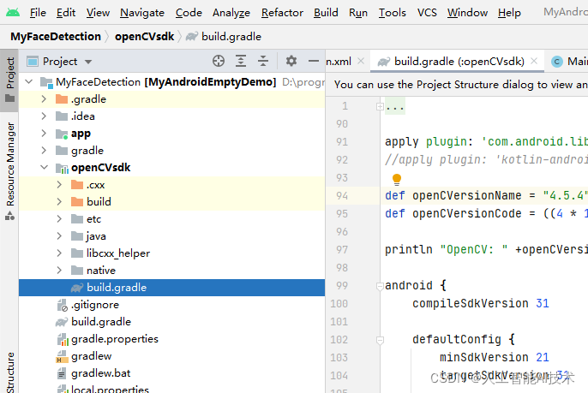588x393 pixels.
Task: Click the openCVsdk breadcrumb in navigation bar
Action: (143, 37)
